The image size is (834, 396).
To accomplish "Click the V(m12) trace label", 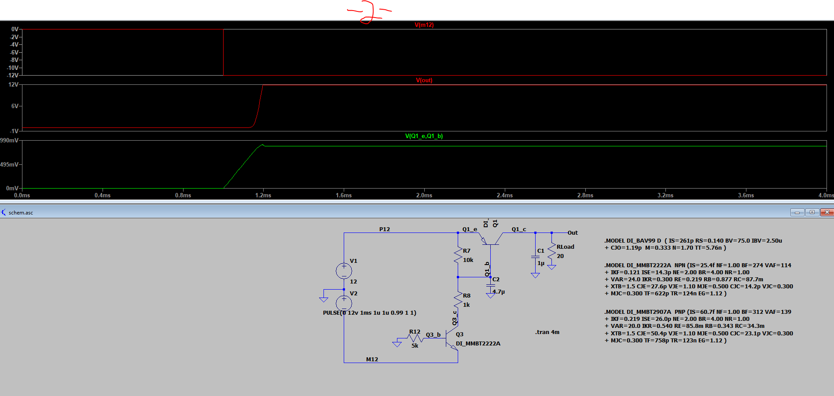I will coord(424,25).
